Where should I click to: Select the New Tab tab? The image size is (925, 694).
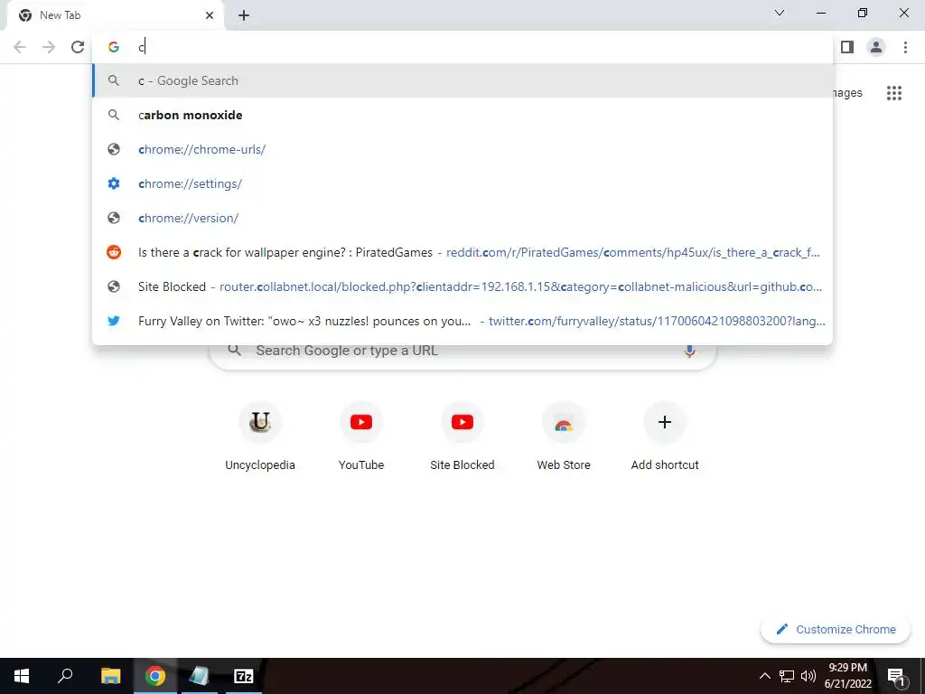tap(116, 15)
